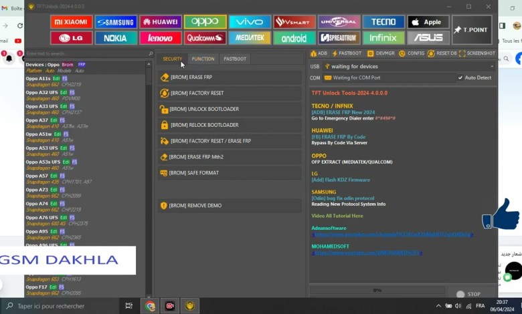522x314 pixels.
Task: Run [BROM] ERASE FRP
Action: (230, 77)
